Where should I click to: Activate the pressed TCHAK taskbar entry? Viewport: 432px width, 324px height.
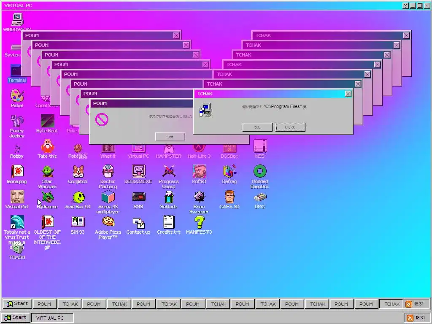tap(391, 304)
